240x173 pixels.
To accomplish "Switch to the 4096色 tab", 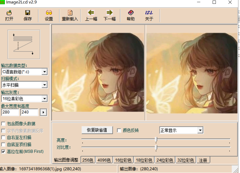I will (x=104, y=160).
